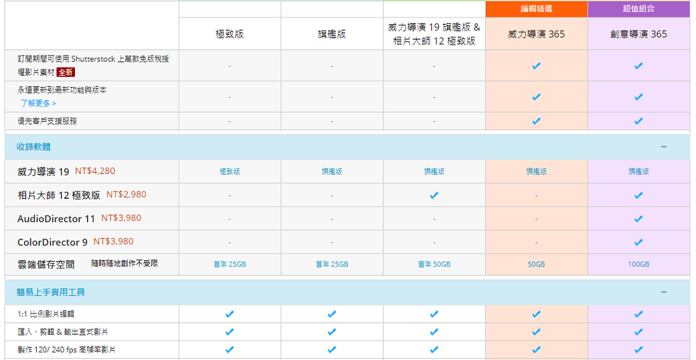Click the 首年 50GB storage value
Viewport: 696px width, 360px height.
point(434,264)
